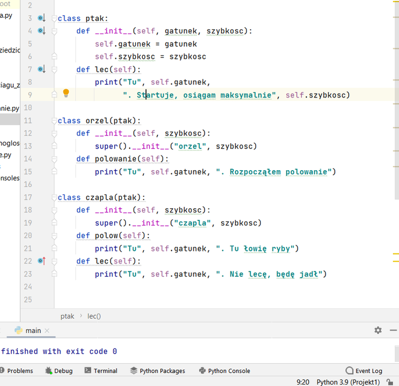
Task: Click super() call on line 13
Action: point(111,146)
